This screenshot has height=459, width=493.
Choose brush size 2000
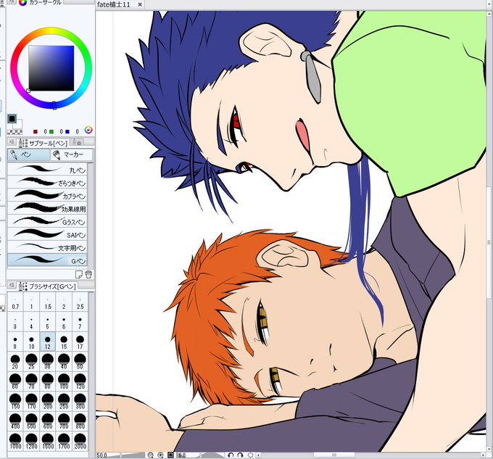tap(80, 441)
